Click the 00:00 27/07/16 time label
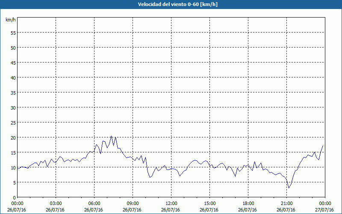This screenshot has height=214, width=342. [324, 207]
